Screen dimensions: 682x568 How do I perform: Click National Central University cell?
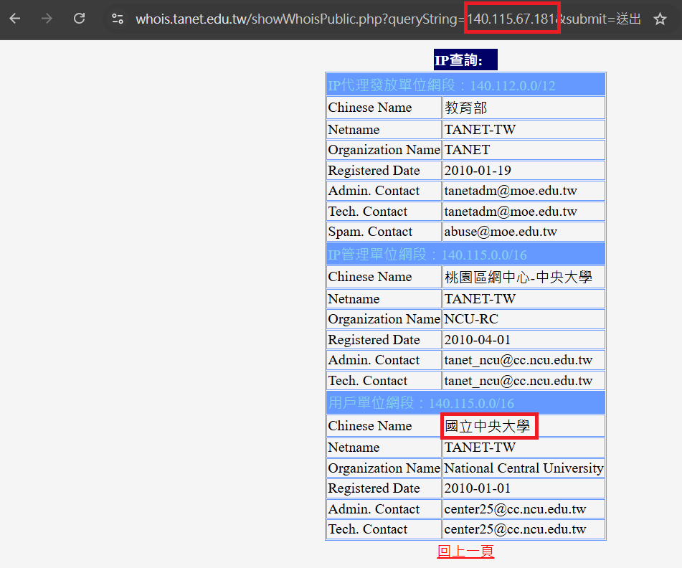click(524, 468)
